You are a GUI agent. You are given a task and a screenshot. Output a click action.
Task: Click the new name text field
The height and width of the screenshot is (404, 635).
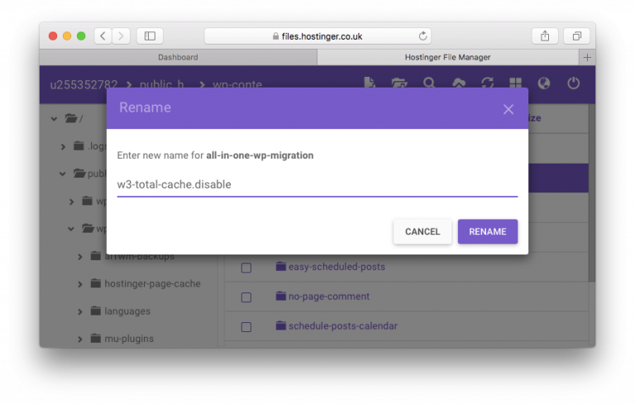317,184
